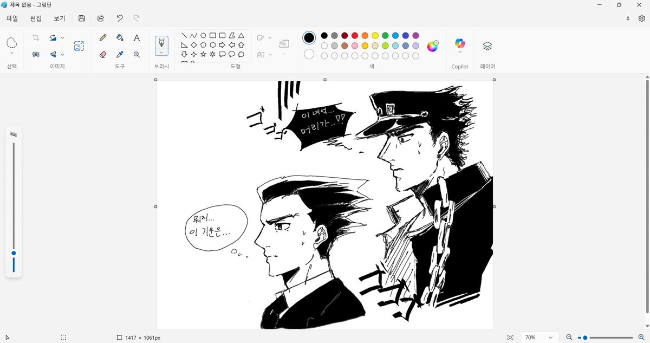Open the Edit colors wheel
The height and width of the screenshot is (343, 650).
pyautogui.click(x=432, y=46)
